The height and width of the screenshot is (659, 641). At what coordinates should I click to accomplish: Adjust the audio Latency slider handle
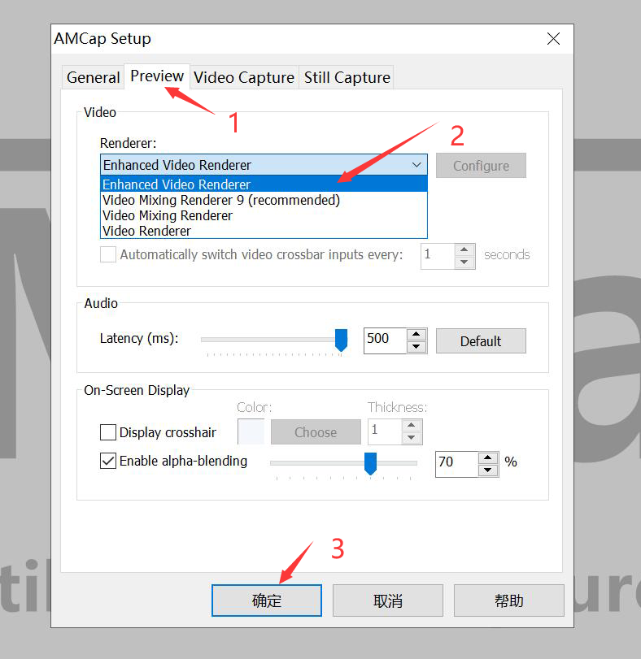point(341,340)
